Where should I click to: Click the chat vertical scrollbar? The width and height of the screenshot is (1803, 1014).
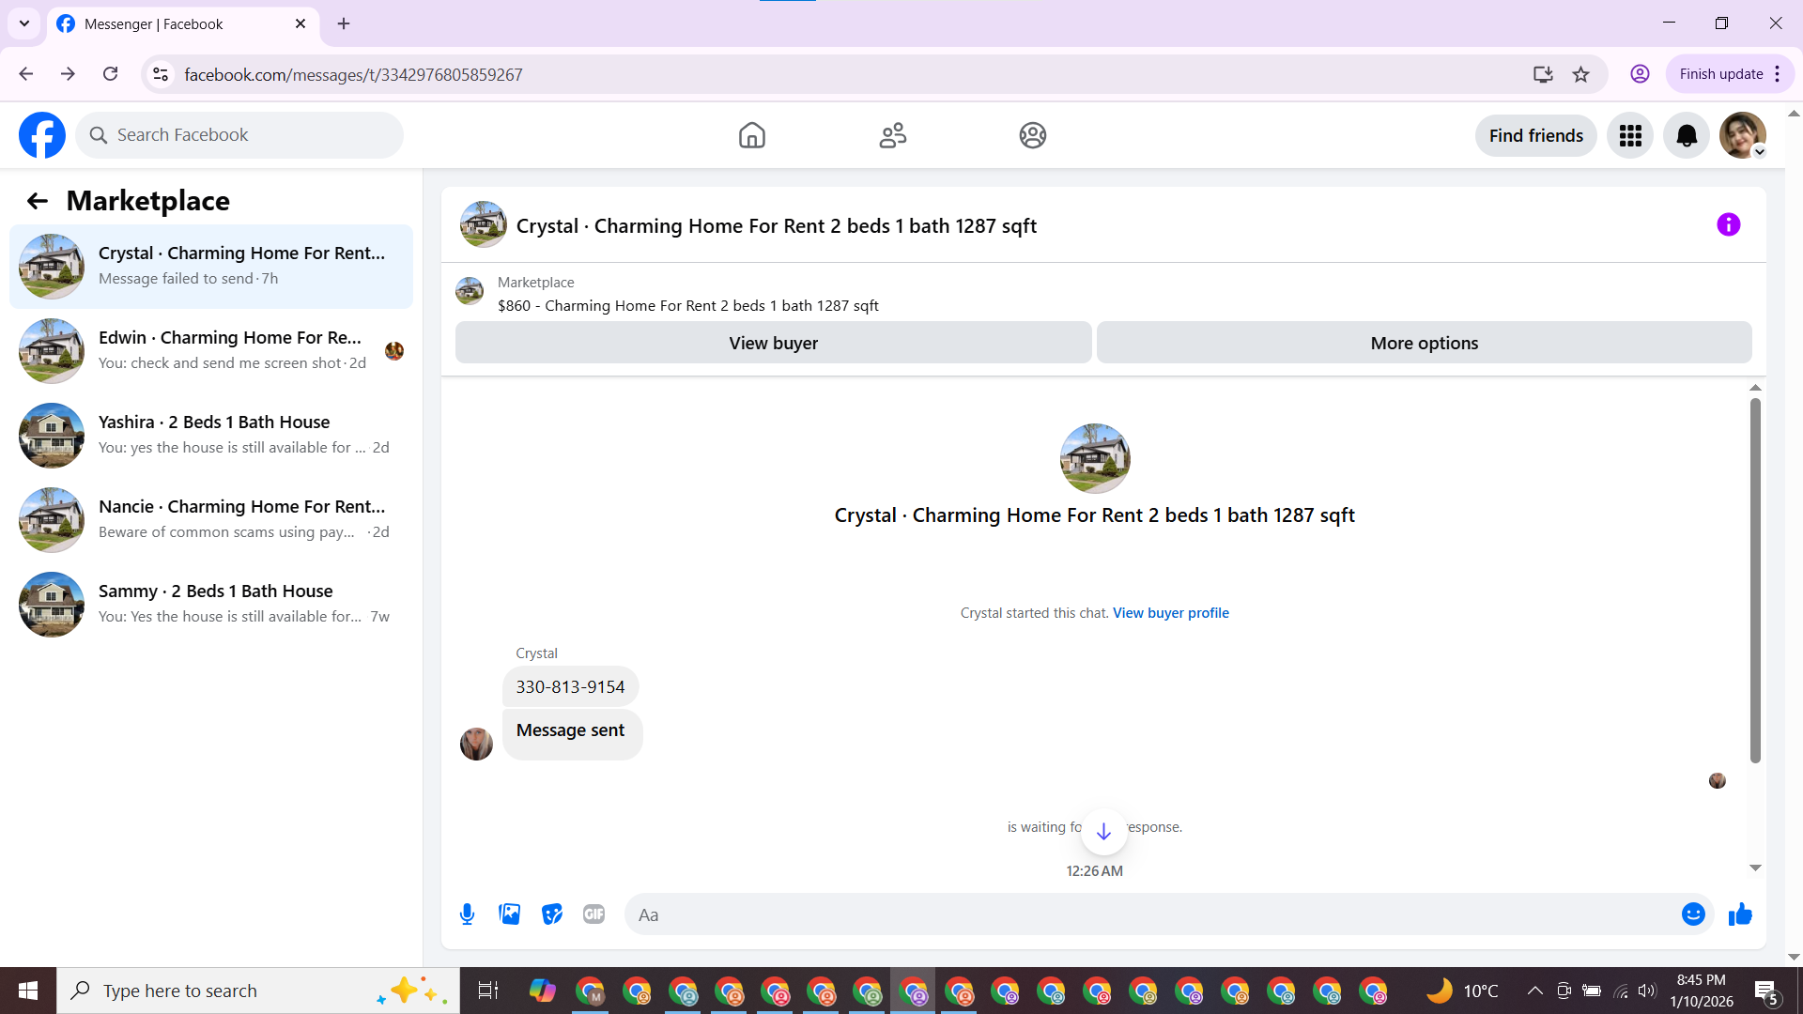tap(1754, 579)
